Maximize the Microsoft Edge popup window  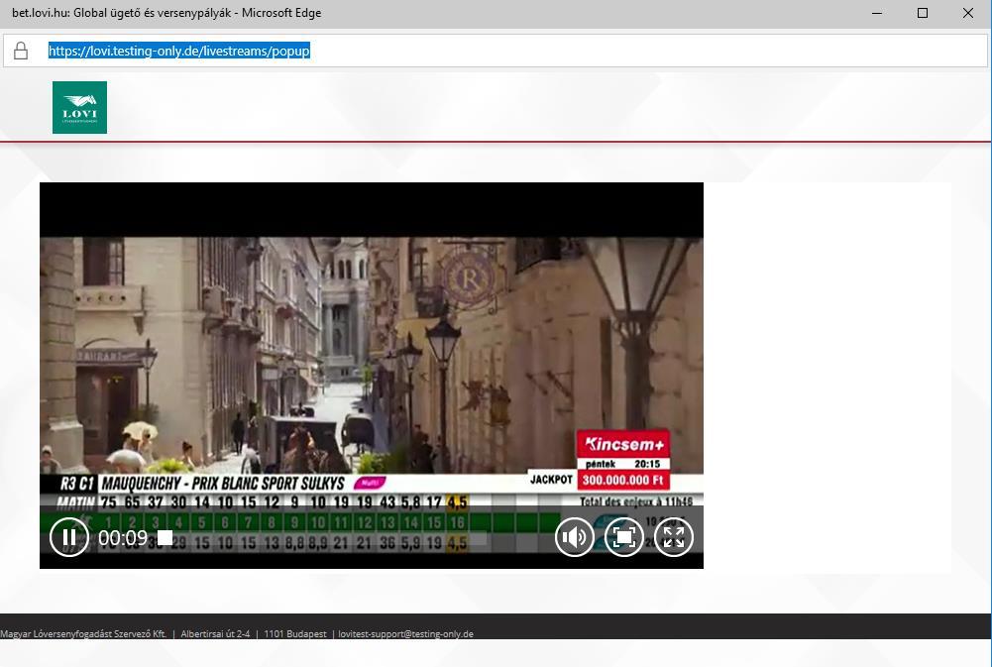point(923,13)
